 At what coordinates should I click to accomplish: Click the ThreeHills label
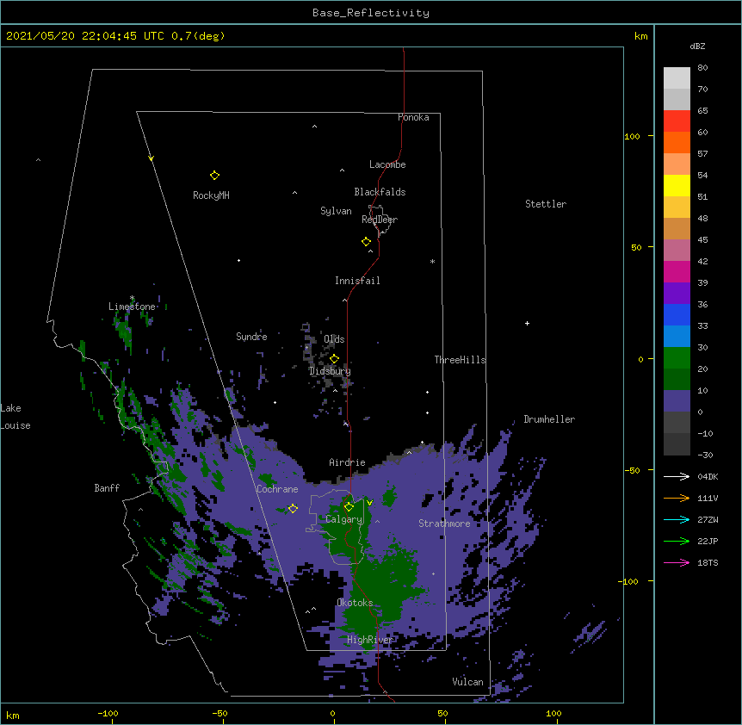pos(460,360)
